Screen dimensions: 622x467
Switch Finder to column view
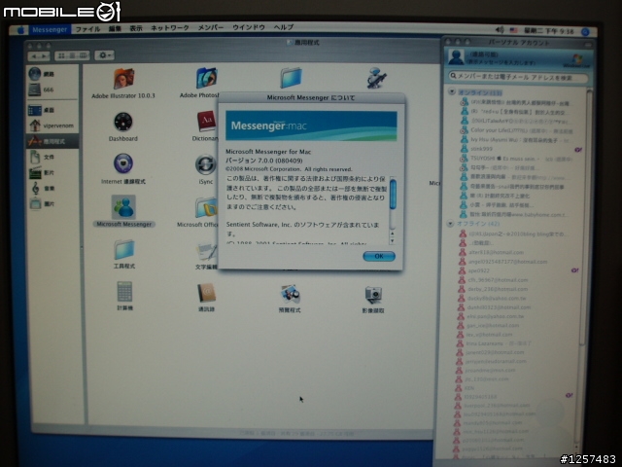(x=83, y=55)
